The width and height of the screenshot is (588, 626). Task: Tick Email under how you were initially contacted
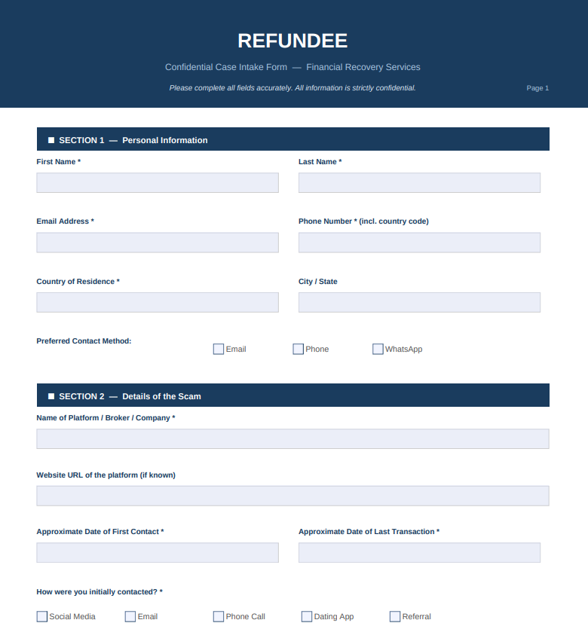130,616
